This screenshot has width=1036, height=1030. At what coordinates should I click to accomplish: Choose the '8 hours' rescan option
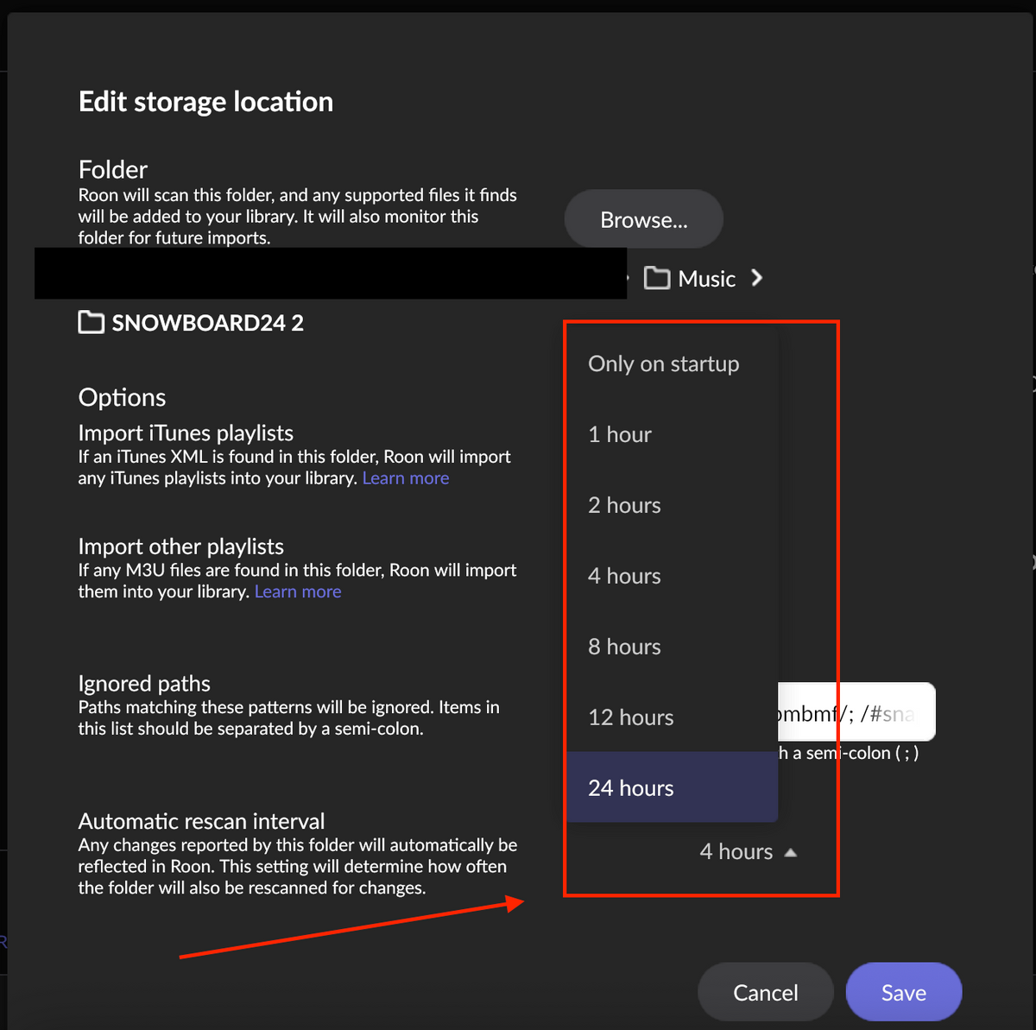click(624, 647)
